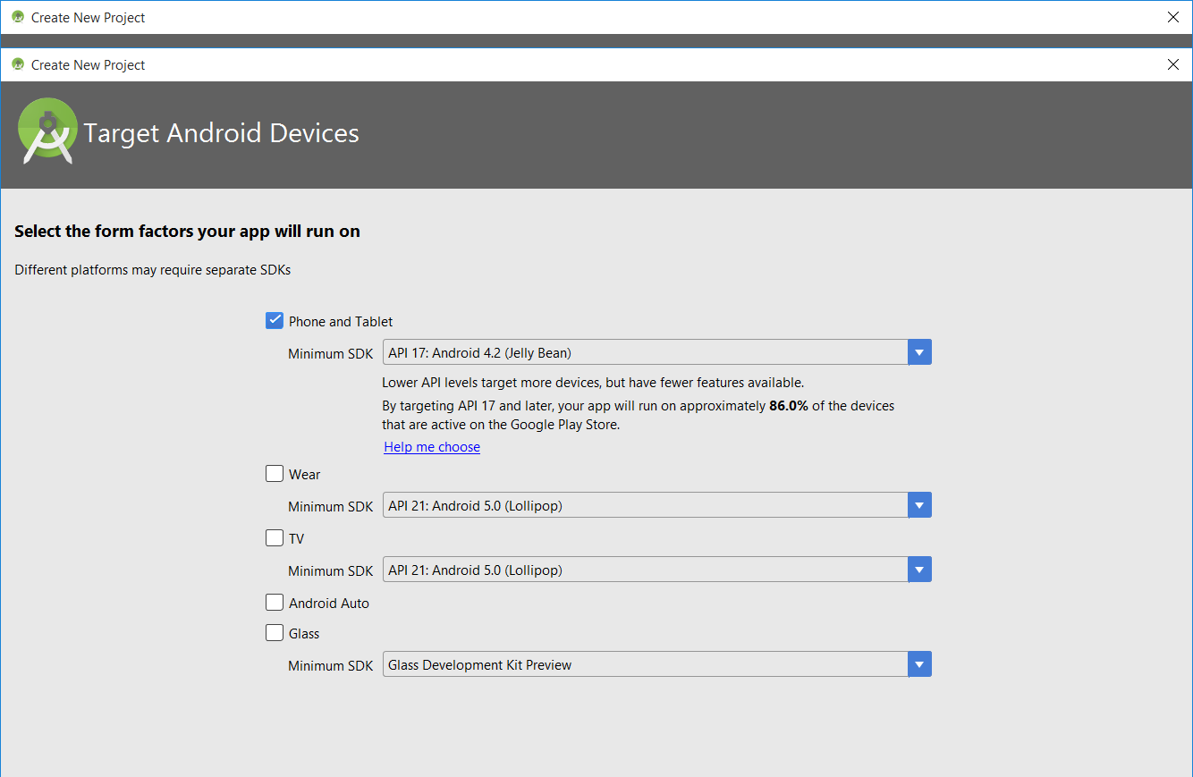Click the Help me choose link
Viewport: 1193px width, 777px height.
pos(432,446)
